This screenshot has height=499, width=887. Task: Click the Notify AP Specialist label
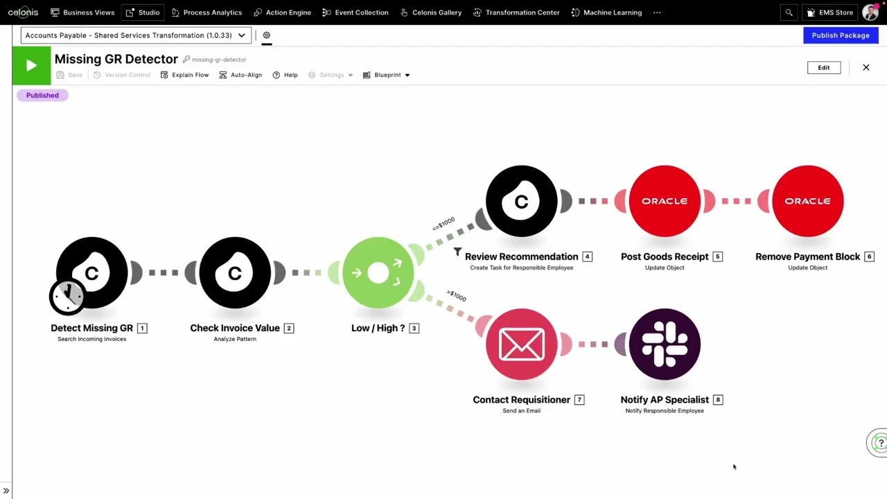(665, 400)
